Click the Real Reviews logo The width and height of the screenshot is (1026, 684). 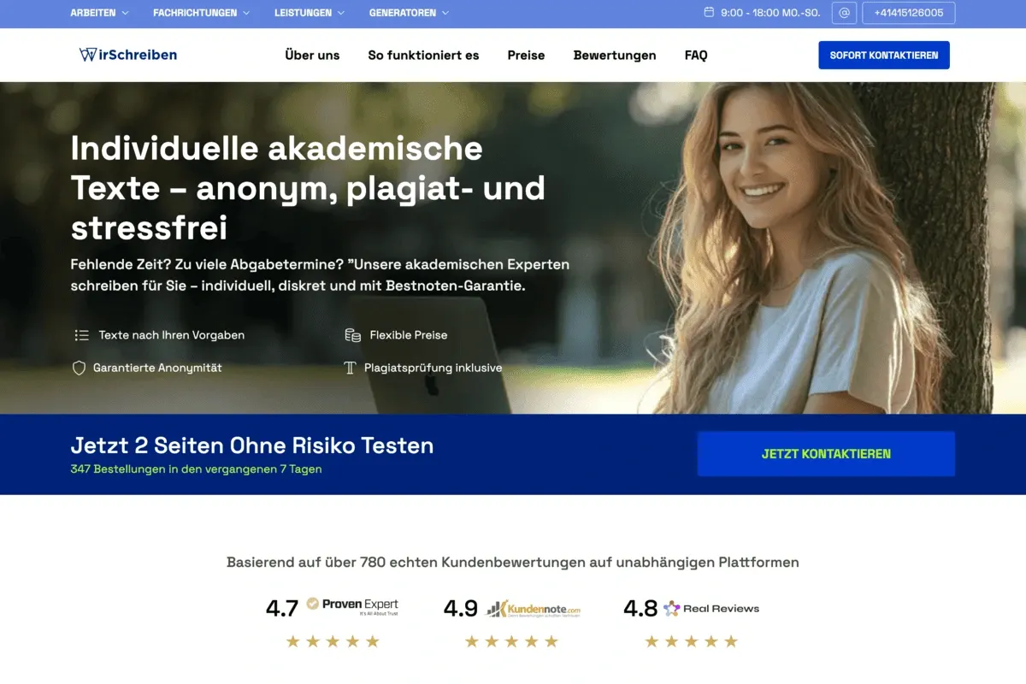711,608
